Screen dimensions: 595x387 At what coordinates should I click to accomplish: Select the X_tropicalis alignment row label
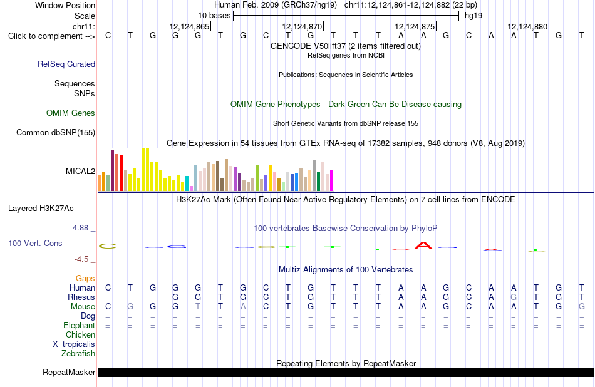[74, 344]
